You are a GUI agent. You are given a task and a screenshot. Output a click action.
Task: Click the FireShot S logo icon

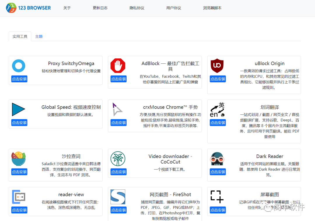(x=118, y=197)
